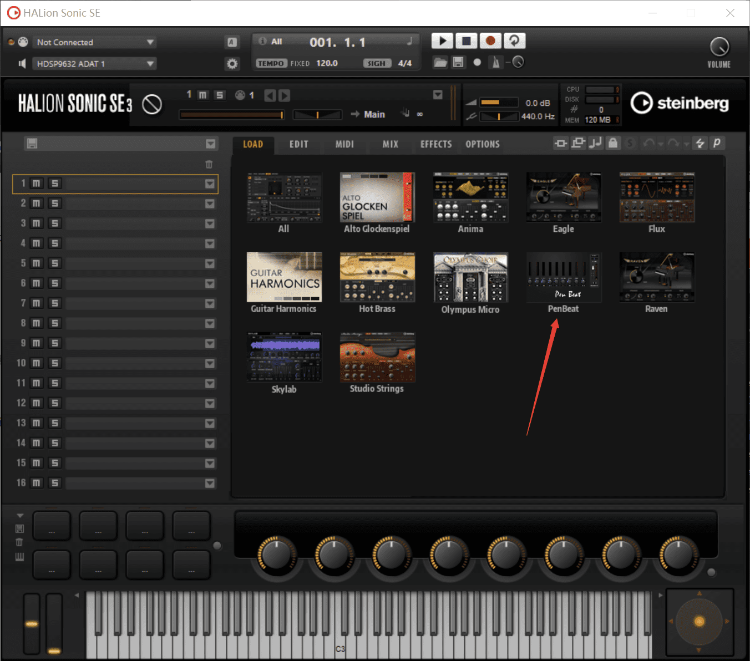The width and height of the screenshot is (750, 661).
Task: Click the second insert bypass icon
Action: 578,144
